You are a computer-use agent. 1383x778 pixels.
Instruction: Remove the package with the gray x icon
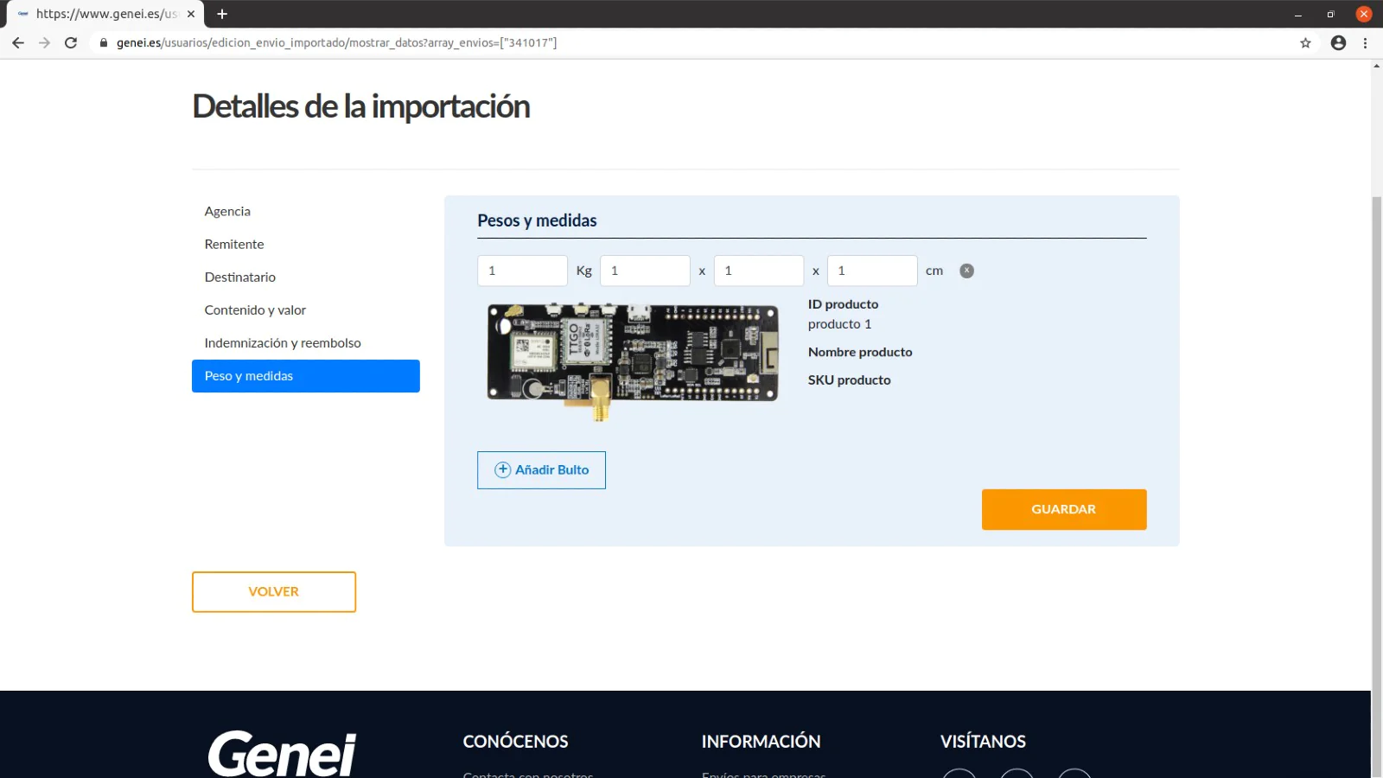coord(966,271)
